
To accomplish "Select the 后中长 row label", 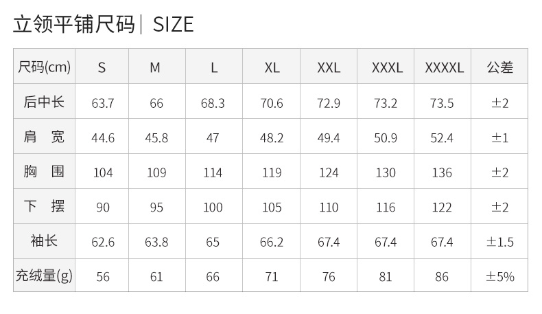I will pyautogui.click(x=44, y=102).
